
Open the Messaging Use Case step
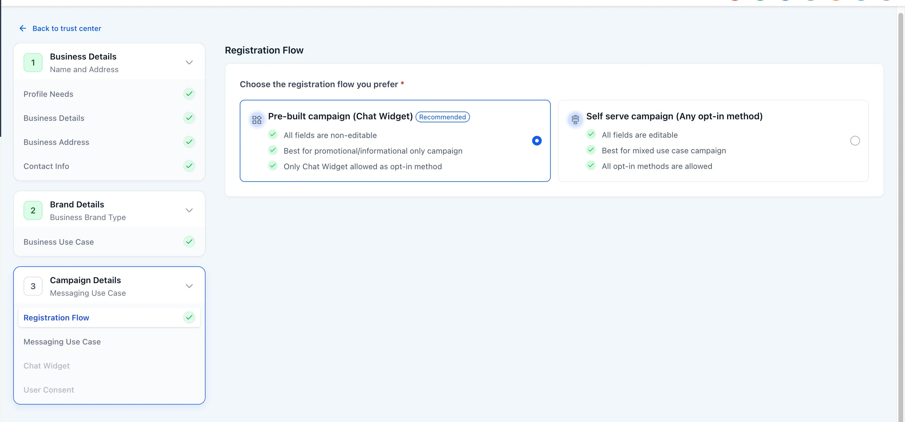click(62, 341)
